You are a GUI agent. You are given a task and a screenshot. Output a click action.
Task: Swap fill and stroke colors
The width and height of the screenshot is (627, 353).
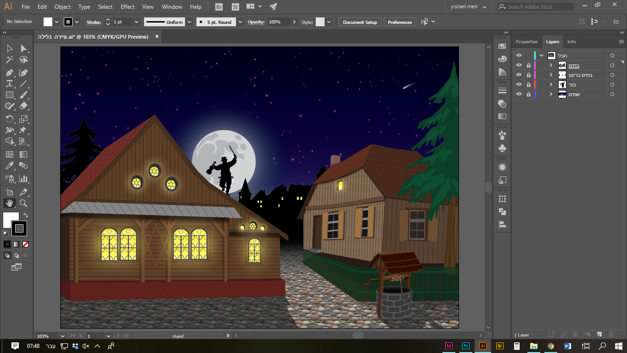pyautogui.click(x=26, y=215)
